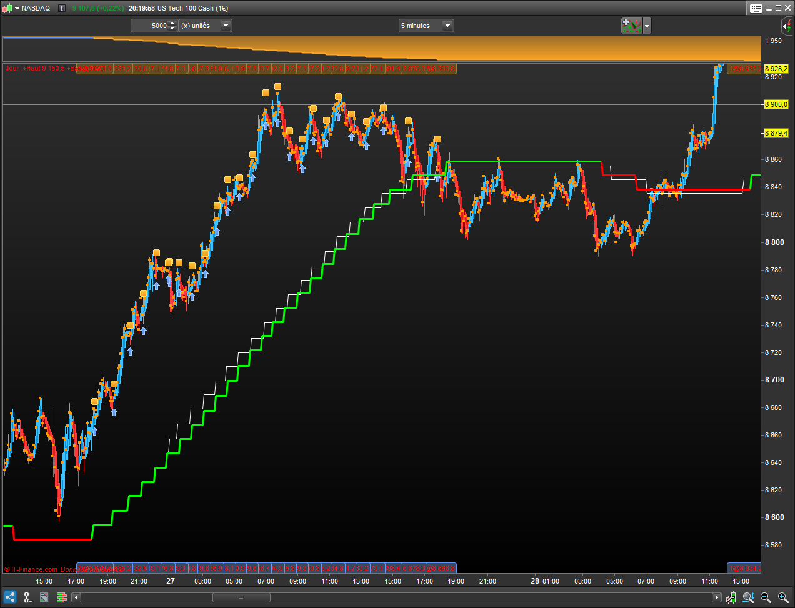Click the 8 928,2 current price label

(776, 69)
